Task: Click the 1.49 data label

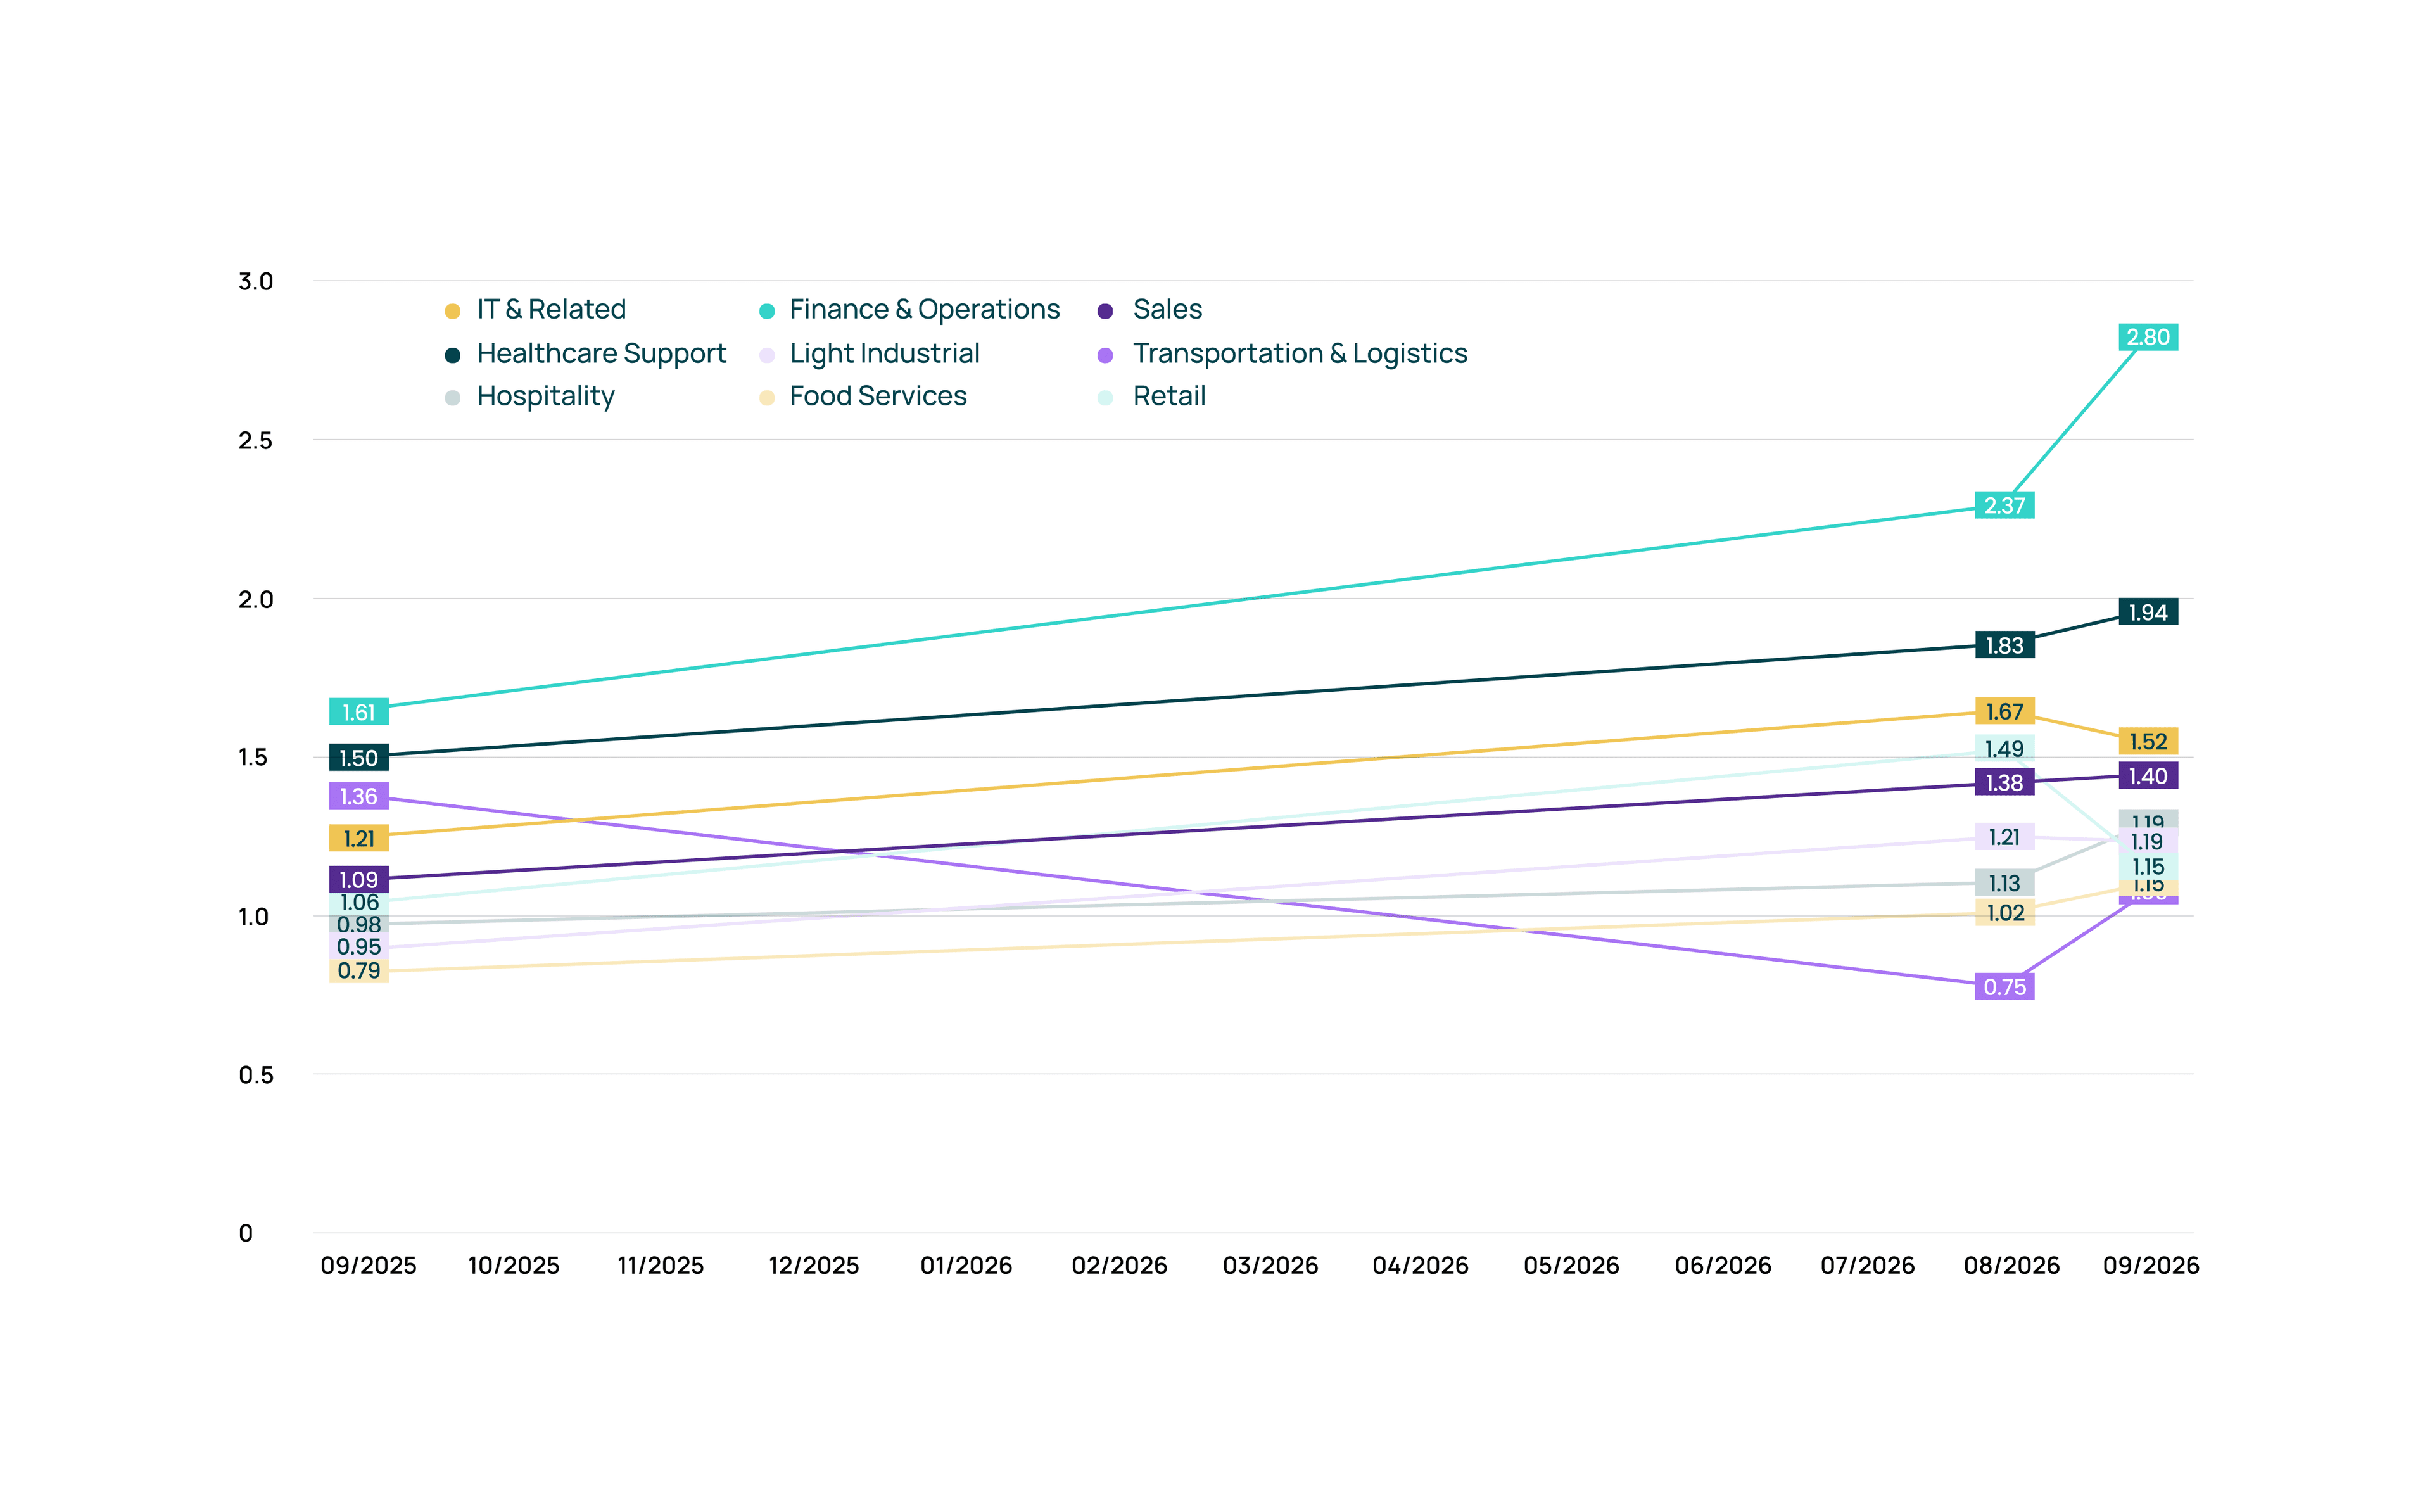Action: (x=2004, y=749)
